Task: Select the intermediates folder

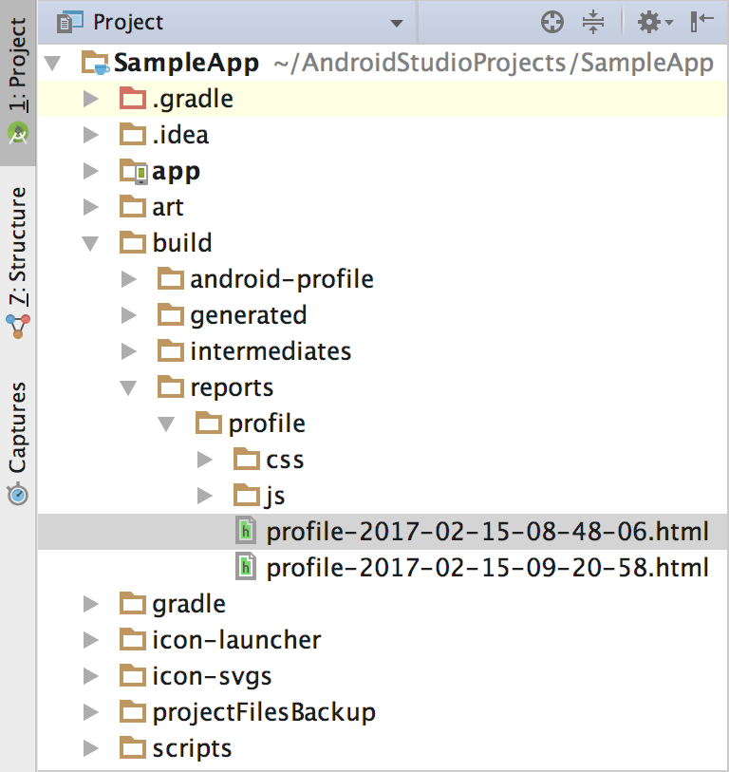Action: pyautogui.click(x=270, y=351)
